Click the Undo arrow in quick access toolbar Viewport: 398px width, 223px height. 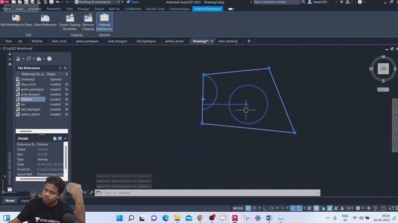[x=58, y=2]
